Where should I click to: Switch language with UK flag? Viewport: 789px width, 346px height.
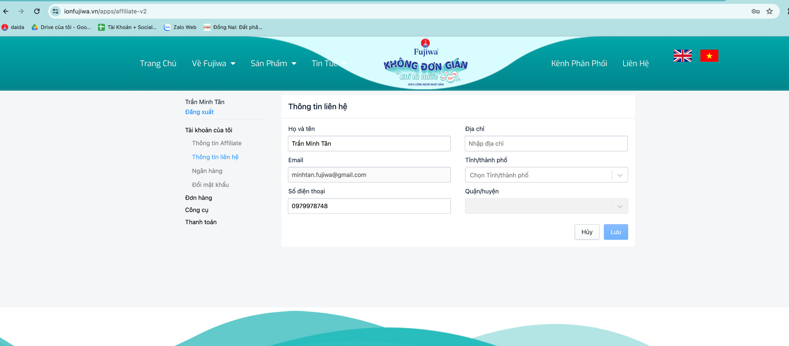(682, 56)
